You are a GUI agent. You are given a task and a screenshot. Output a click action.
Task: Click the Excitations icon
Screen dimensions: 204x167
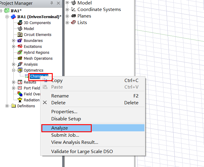pyautogui.click(x=20, y=46)
